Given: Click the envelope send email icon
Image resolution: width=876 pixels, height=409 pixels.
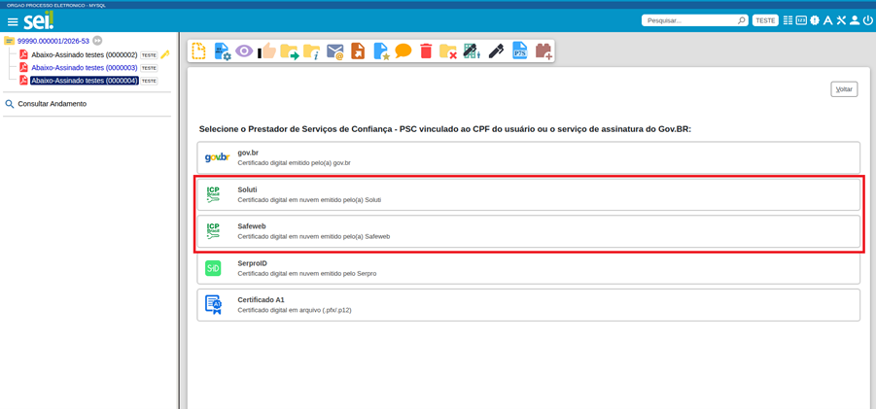Looking at the screenshot, I should coord(334,51).
